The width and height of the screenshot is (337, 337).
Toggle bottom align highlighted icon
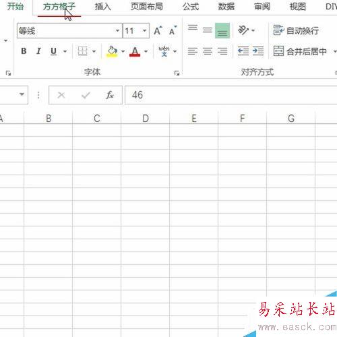(222, 30)
